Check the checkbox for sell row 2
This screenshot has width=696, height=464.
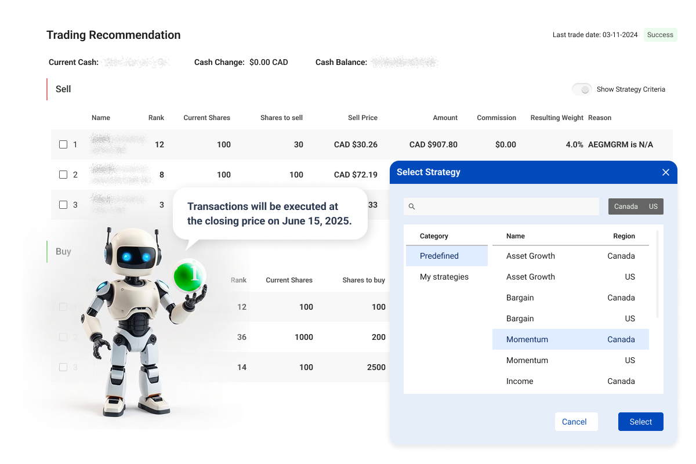point(64,175)
